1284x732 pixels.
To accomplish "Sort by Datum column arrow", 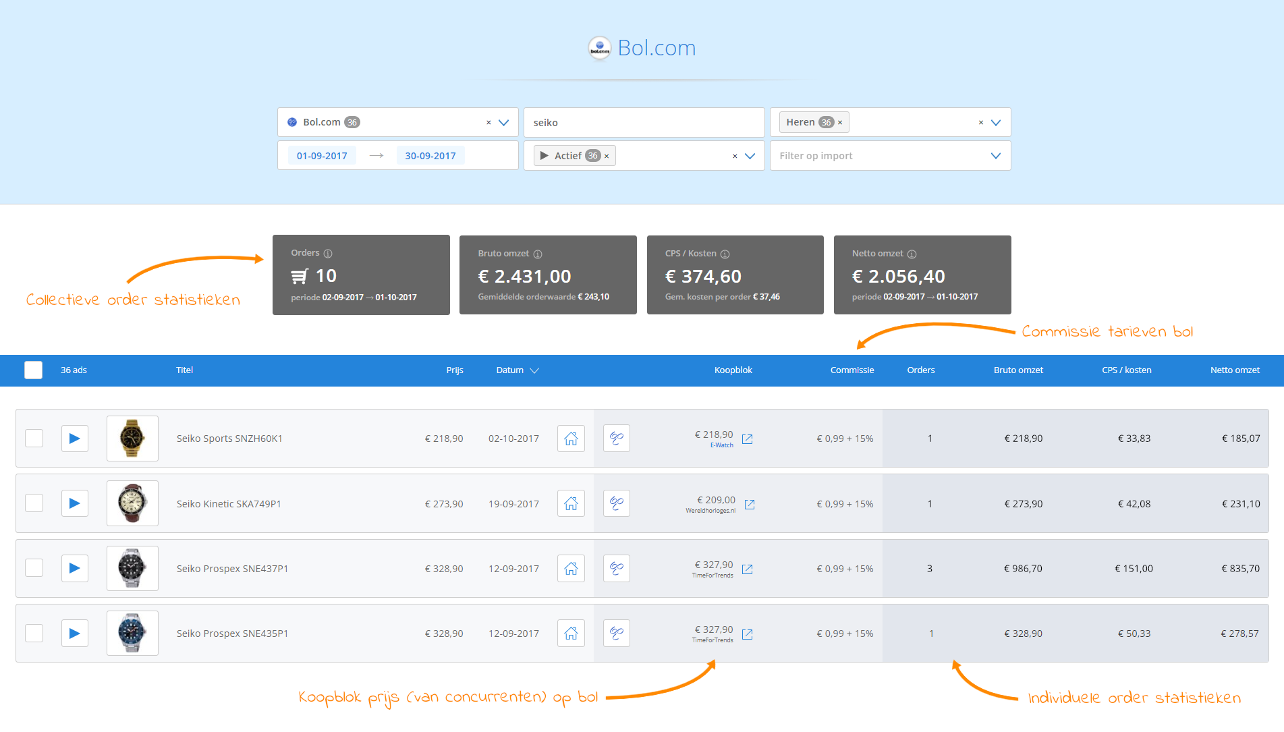I will click(x=534, y=370).
